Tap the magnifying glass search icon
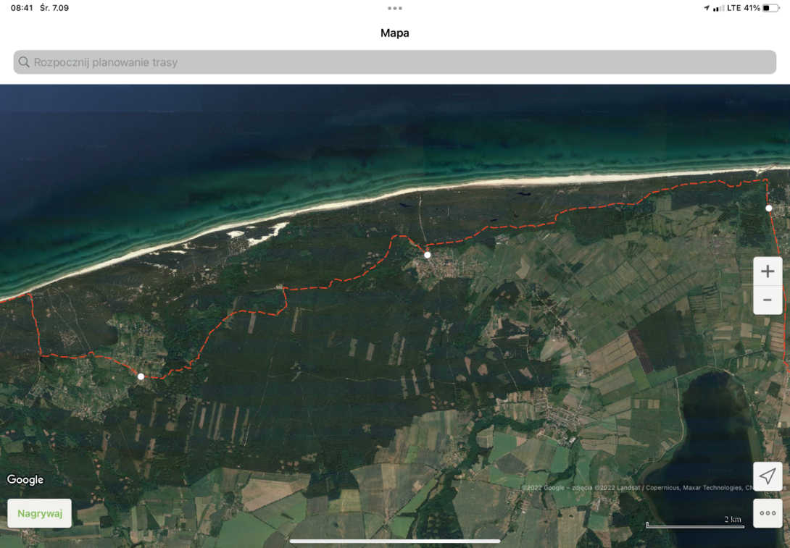This screenshot has height=548, width=790. (x=24, y=62)
